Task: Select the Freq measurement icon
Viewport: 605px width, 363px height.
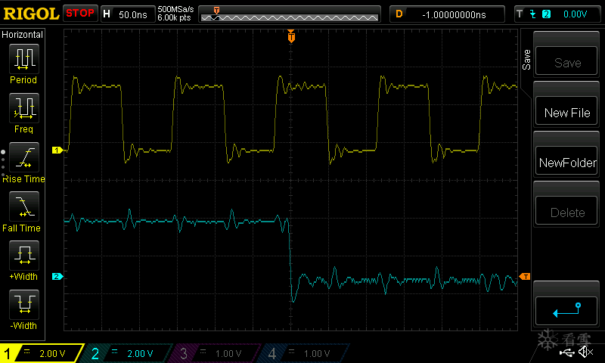Action: pyautogui.click(x=24, y=107)
